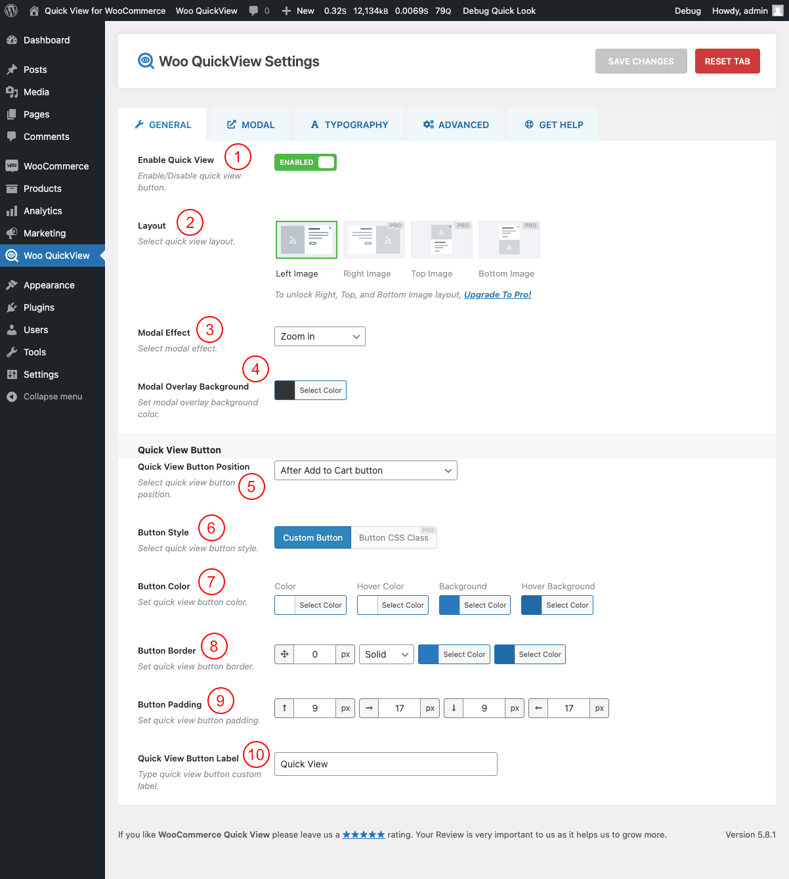The width and height of the screenshot is (789, 879).
Task: Click the Plugins icon in sidebar
Action: (12, 307)
